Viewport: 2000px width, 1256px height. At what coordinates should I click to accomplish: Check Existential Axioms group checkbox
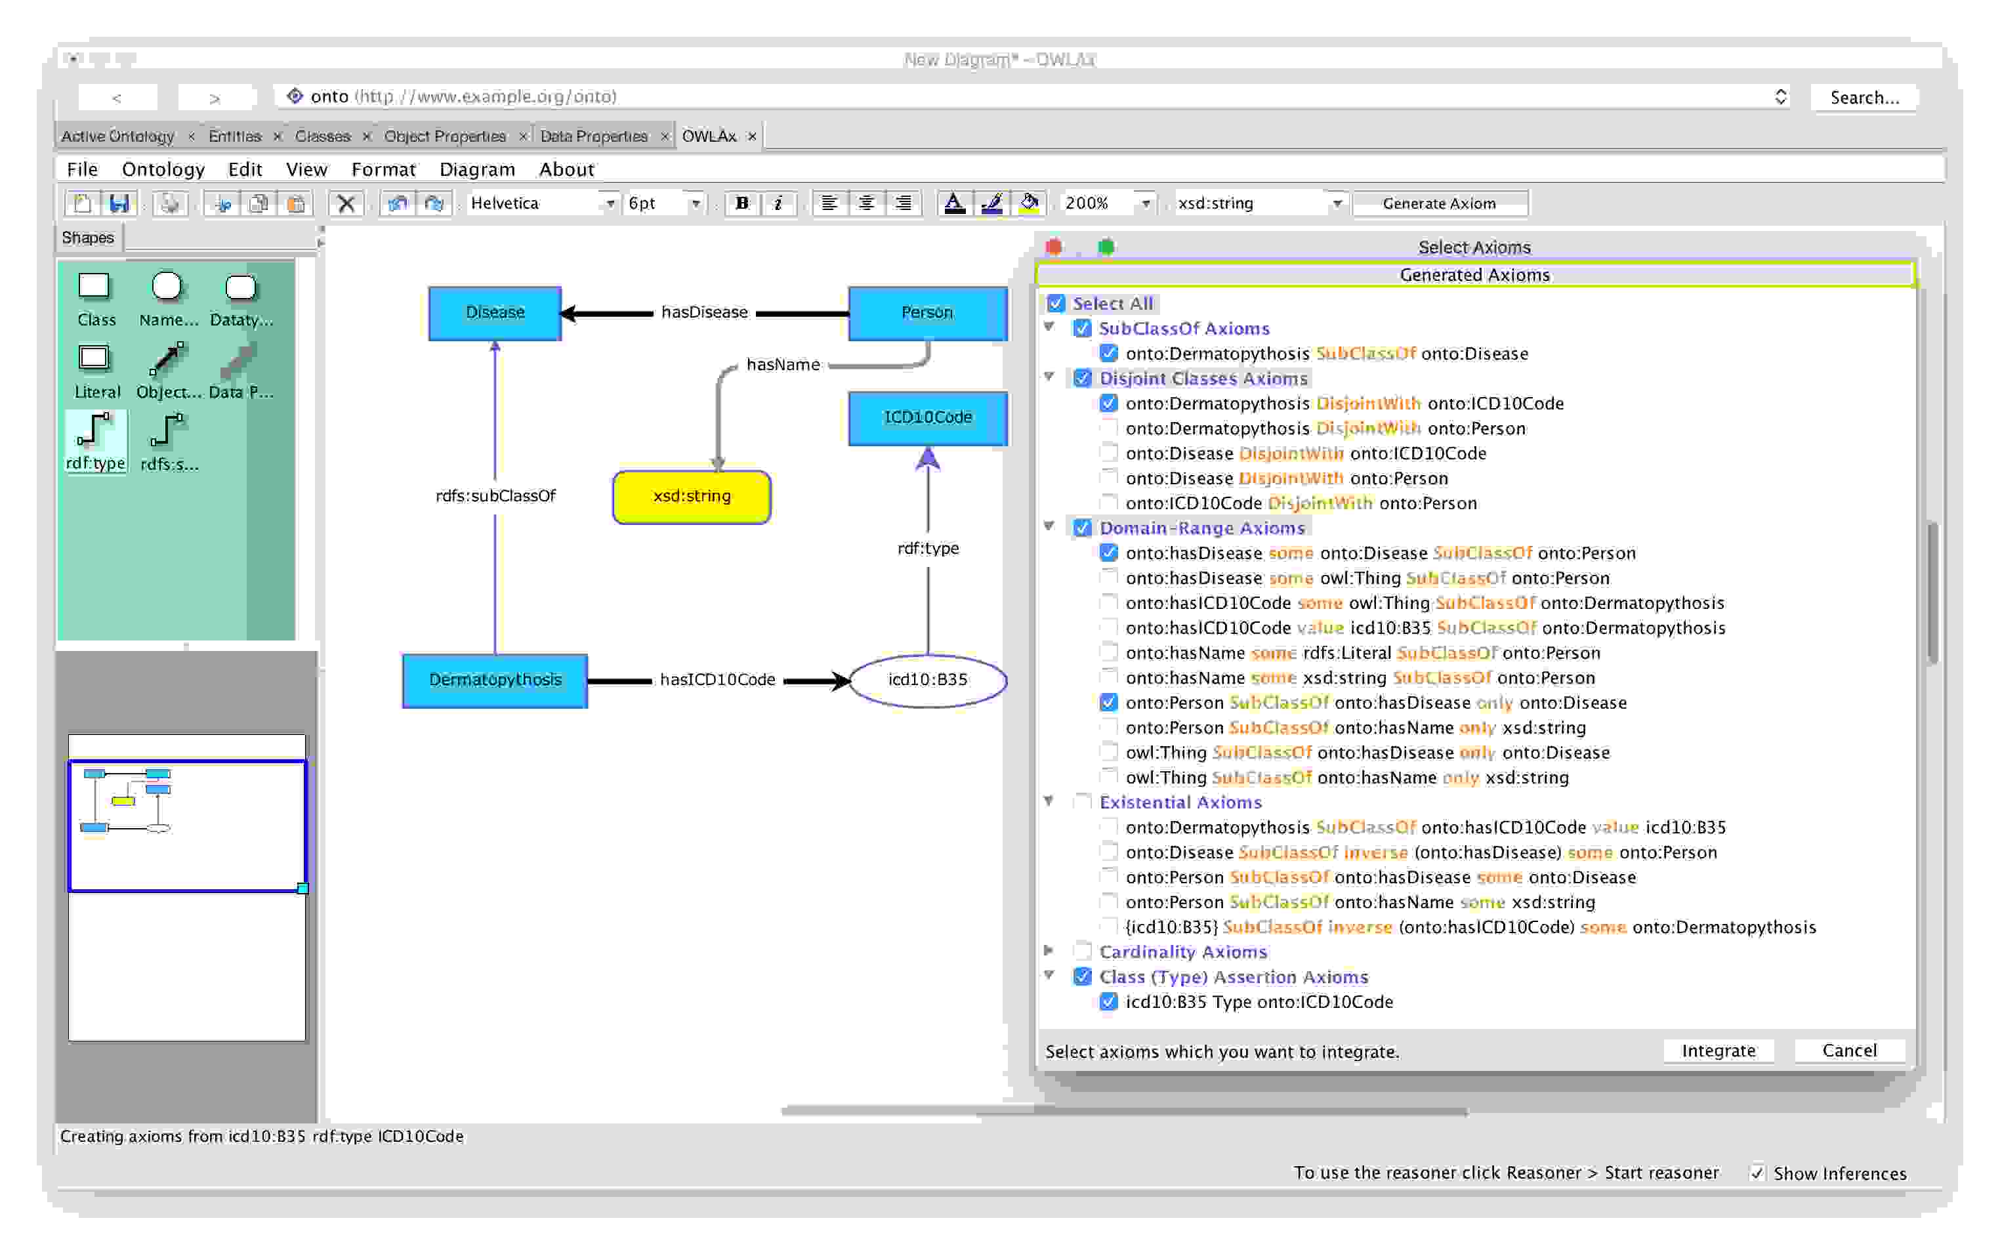point(1082,802)
